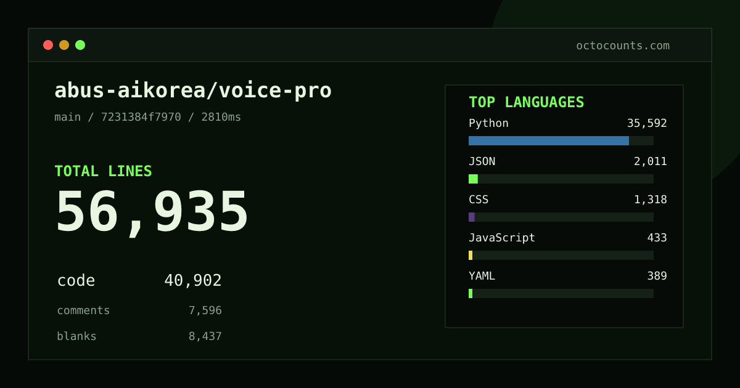Screen dimensions: 740x388
Task: Click the branch and commit line 'main / 7231384f7970 / 2810ms'
Action: (148, 117)
